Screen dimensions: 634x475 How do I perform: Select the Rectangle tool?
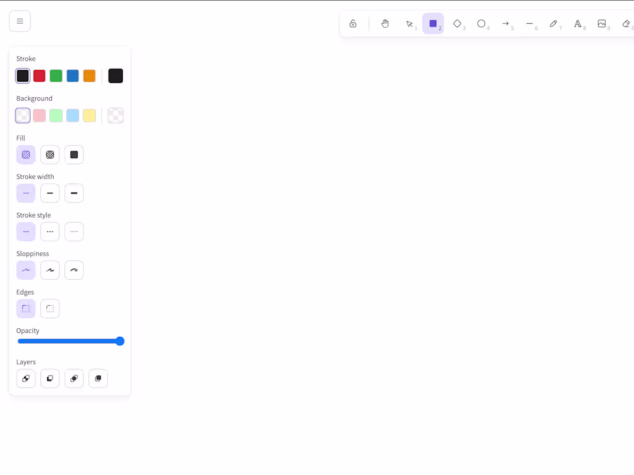coord(433,24)
